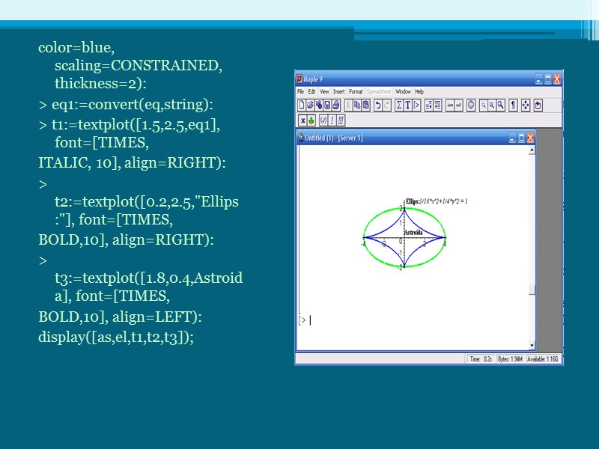Image resolution: width=599 pixels, height=449 pixels.
Task: Click the Cut scissors icon
Action: pos(348,105)
